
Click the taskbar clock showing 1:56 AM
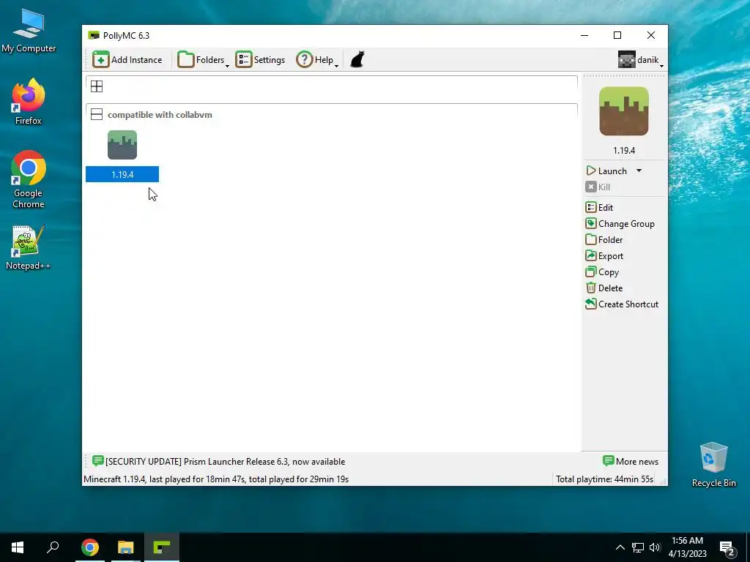[687, 547]
